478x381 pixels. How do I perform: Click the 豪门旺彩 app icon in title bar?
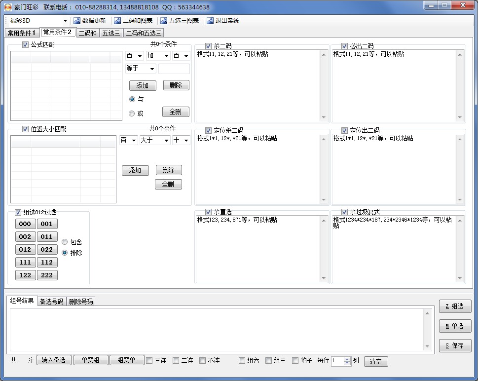tap(8, 7)
